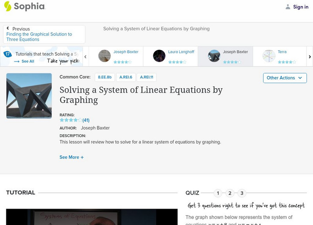Click the tutorial rating stars

tap(71, 120)
